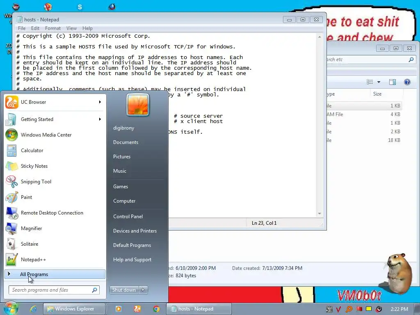The width and height of the screenshot is (420, 315).
Task: Click the Explorer help question mark icon
Action: coord(407,82)
